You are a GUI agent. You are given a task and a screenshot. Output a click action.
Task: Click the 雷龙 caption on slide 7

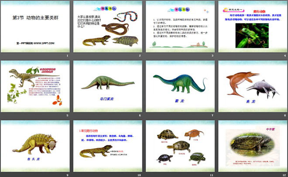click(x=179, y=101)
